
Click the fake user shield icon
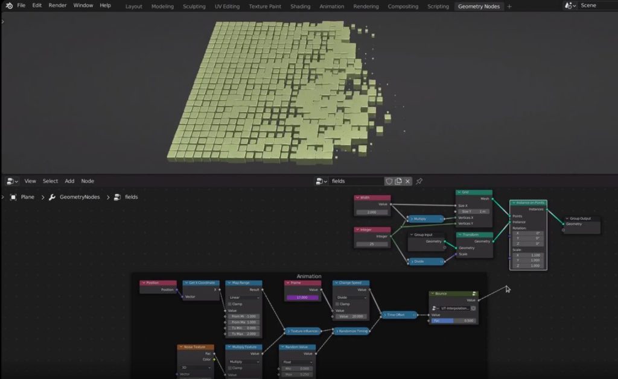click(x=389, y=181)
